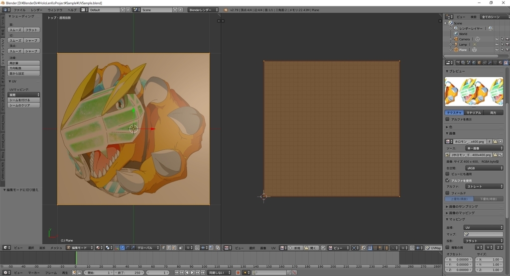This screenshot has height=276, width=510.
Task: Hide the Plane with its eye icon
Action: click(497, 50)
